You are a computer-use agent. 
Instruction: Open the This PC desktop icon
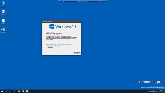3,4
